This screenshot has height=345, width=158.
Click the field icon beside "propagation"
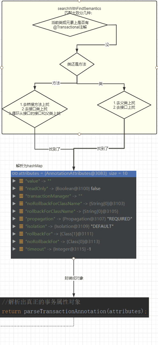coord(21,219)
